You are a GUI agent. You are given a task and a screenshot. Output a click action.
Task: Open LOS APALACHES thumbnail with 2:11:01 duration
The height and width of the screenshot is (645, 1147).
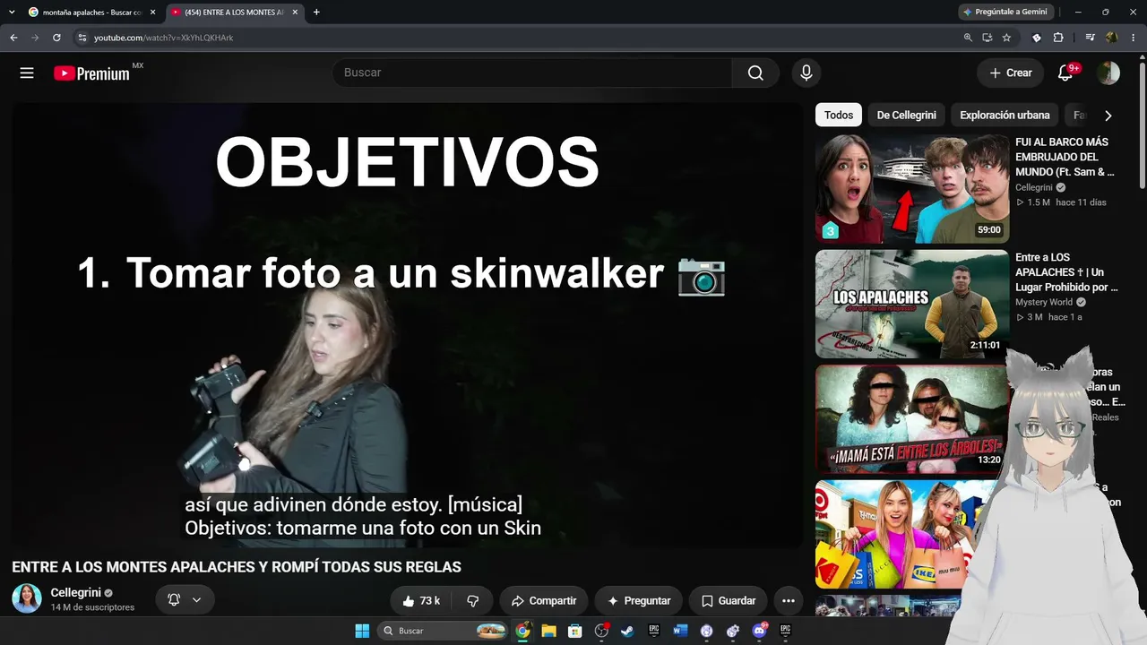pyautogui.click(x=912, y=305)
